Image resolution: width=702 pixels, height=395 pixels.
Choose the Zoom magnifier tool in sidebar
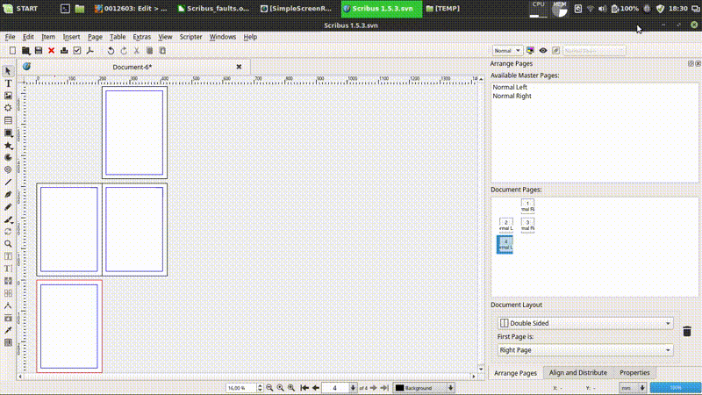(8, 244)
